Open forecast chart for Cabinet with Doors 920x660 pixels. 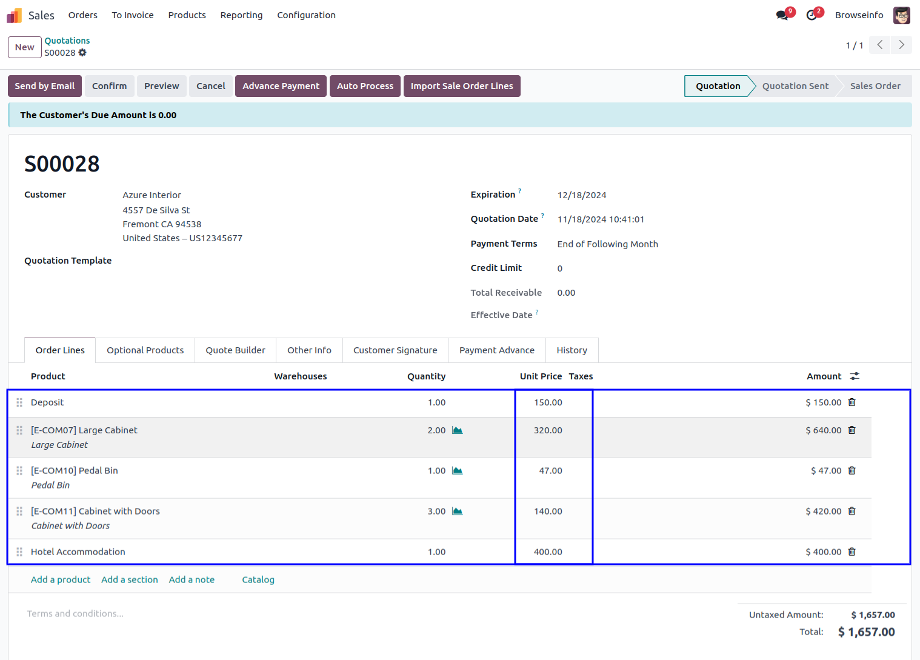458,512
